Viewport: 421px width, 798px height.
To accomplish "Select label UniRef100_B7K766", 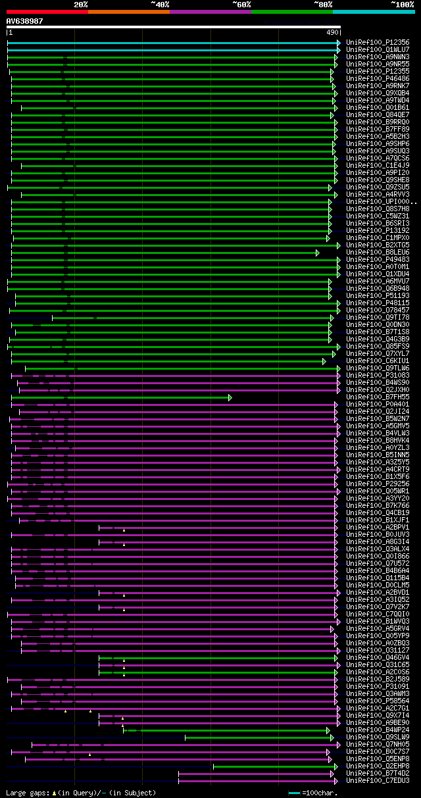I will [x=378, y=505].
